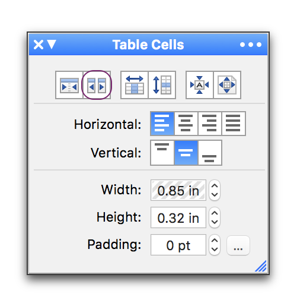Image resolution: width=297 pixels, height=306 pixels.
Task: Select justified horizontal alignment
Action: [x=234, y=124]
